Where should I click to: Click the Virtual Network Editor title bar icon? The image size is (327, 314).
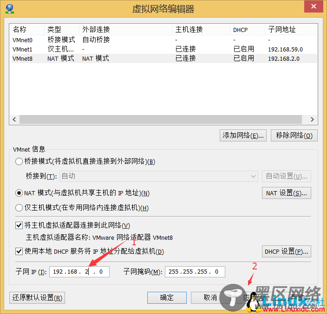point(10,9)
